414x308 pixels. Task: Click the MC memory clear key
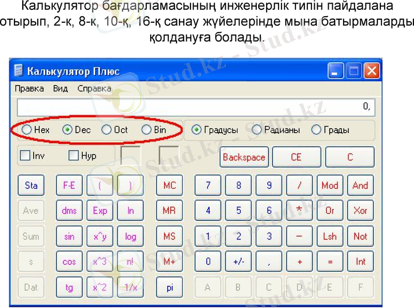click(169, 186)
